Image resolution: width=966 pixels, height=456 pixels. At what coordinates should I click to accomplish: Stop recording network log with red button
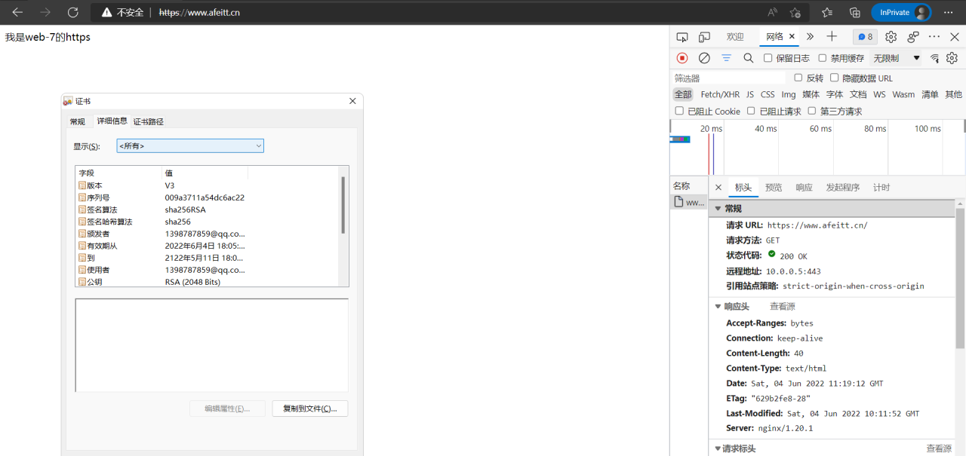pyautogui.click(x=682, y=58)
